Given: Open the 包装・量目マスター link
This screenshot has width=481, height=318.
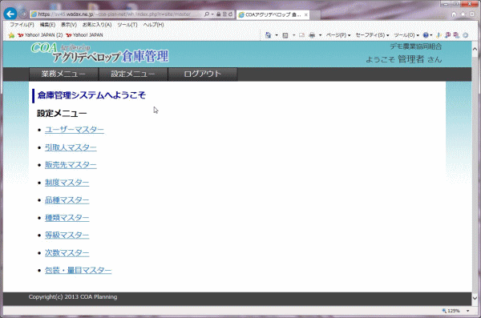Looking at the screenshot, I should tap(79, 271).
